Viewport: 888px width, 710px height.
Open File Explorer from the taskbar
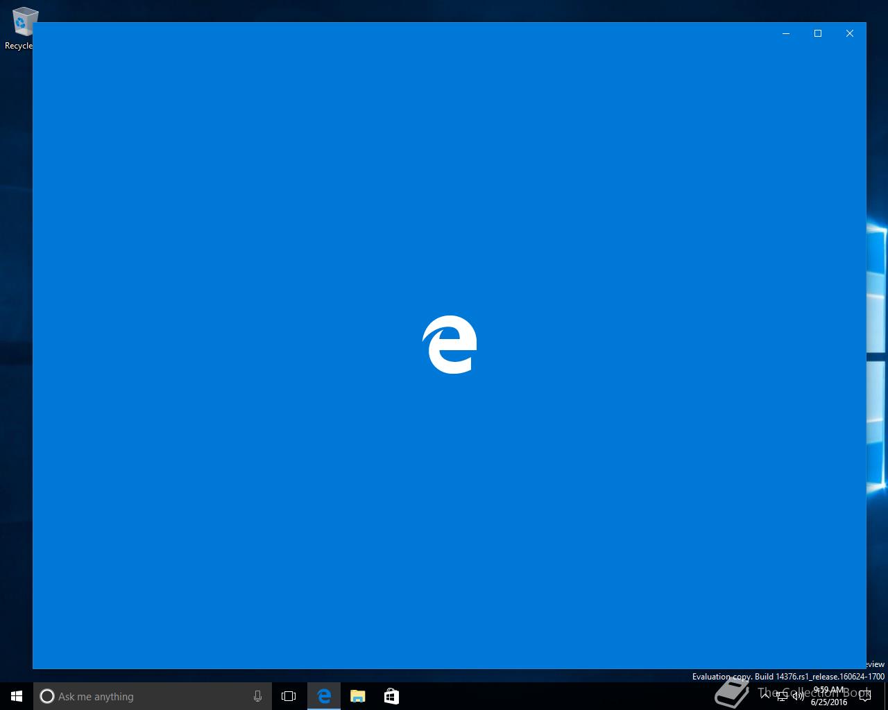click(357, 696)
